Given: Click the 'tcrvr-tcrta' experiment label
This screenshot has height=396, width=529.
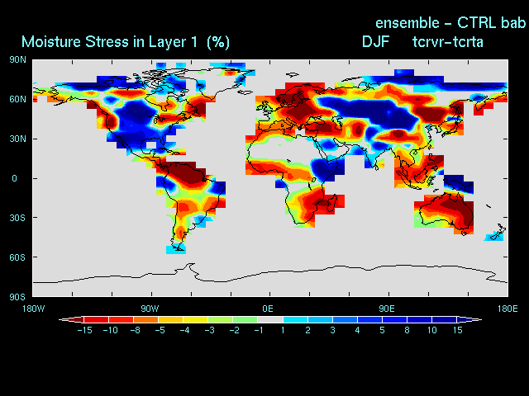Looking at the screenshot, I should pos(448,41).
